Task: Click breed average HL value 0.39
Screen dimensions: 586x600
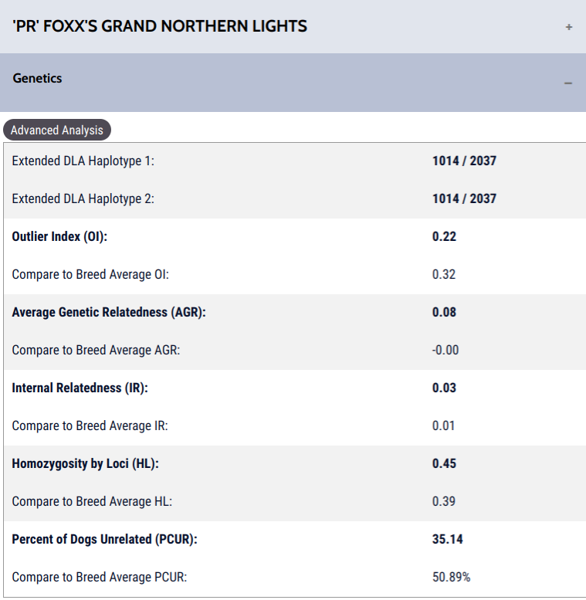Action: point(444,502)
